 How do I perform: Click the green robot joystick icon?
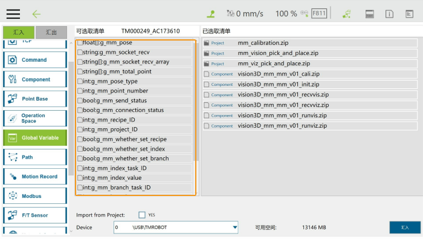pyautogui.click(x=211, y=14)
